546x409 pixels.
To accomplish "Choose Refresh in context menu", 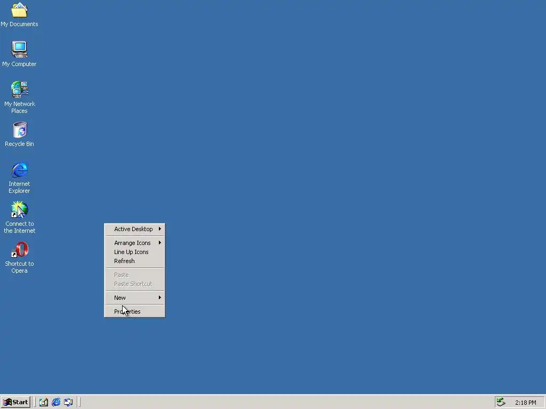I will point(135,261).
